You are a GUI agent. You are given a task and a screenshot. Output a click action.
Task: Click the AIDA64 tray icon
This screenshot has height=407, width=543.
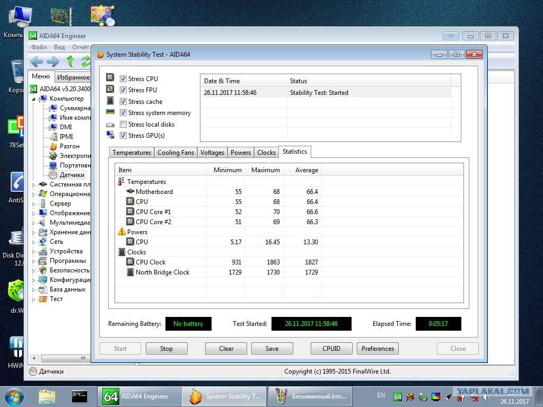(x=397, y=396)
